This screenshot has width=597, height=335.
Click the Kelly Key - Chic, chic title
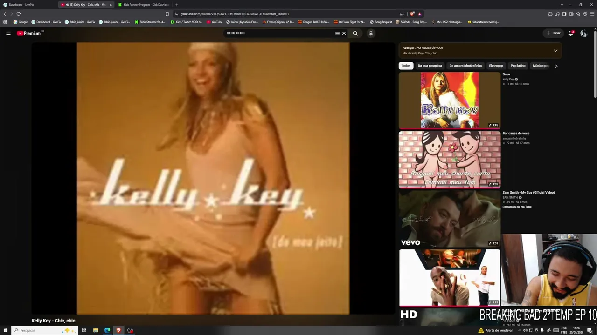(x=53, y=321)
